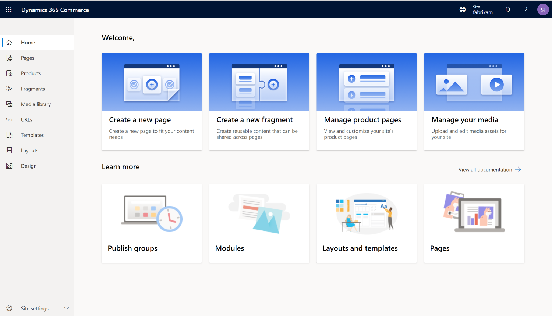Open the Pages section icon in sidebar

pyautogui.click(x=9, y=58)
